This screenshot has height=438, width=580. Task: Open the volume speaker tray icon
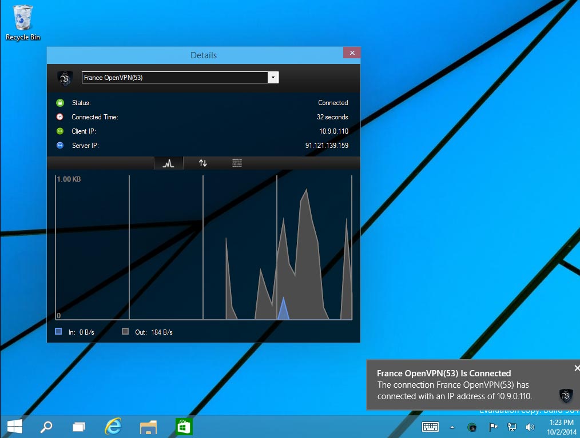pyautogui.click(x=530, y=427)
